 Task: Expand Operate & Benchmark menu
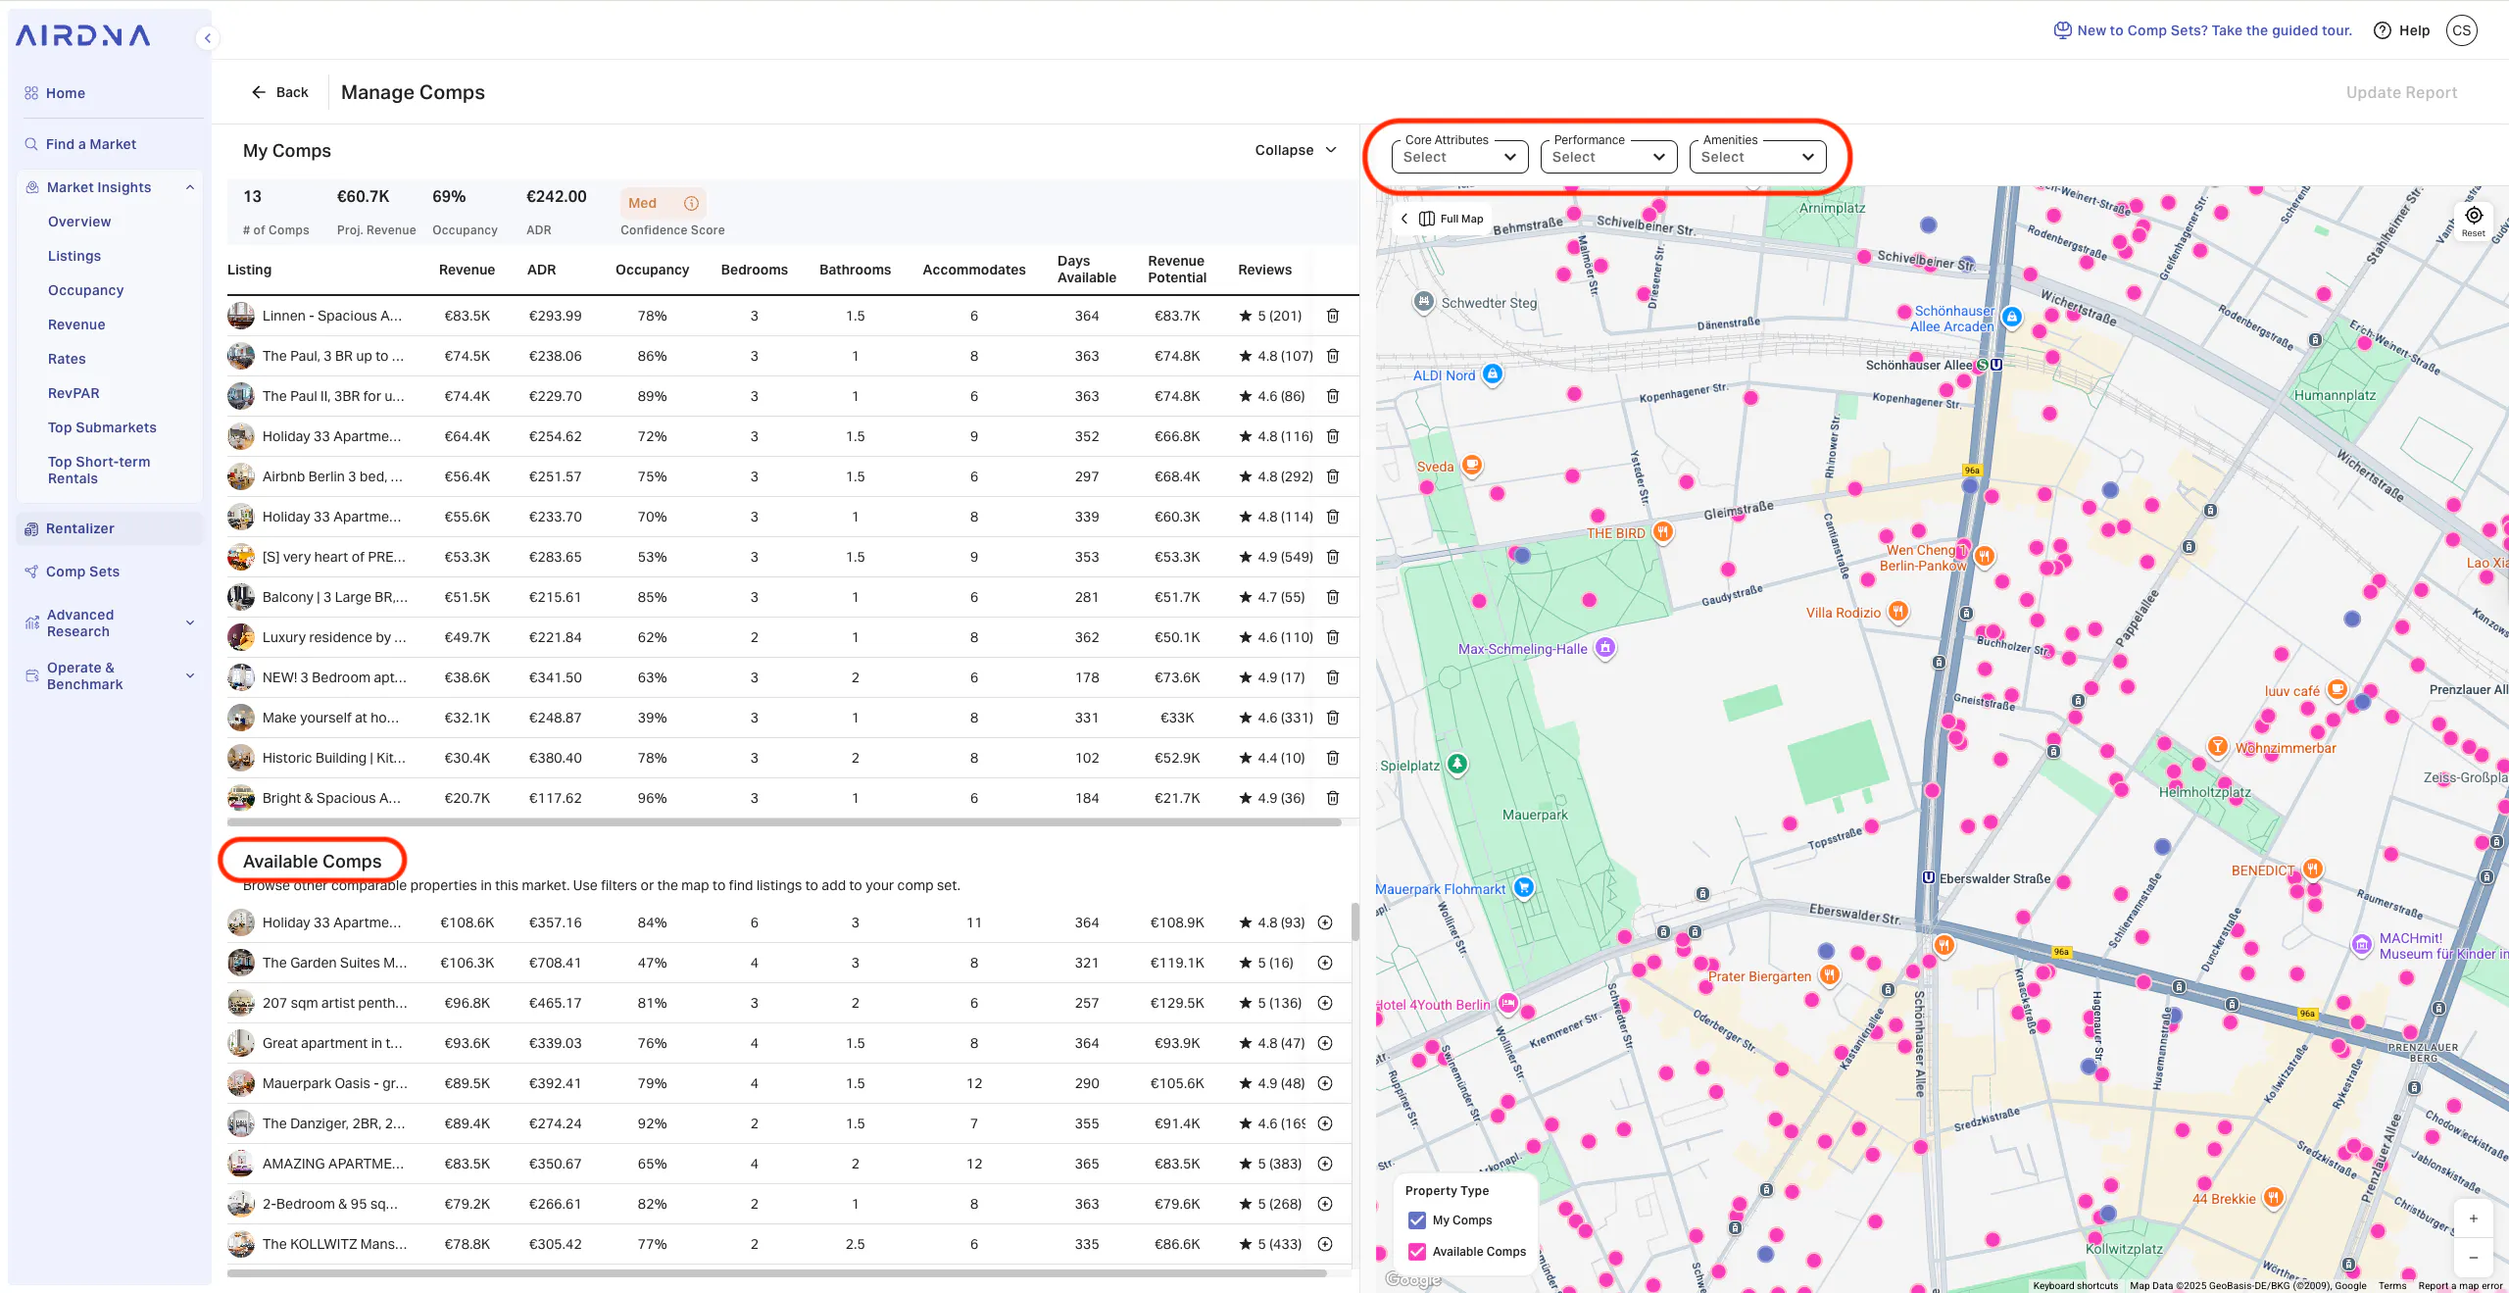click(110, 676)
